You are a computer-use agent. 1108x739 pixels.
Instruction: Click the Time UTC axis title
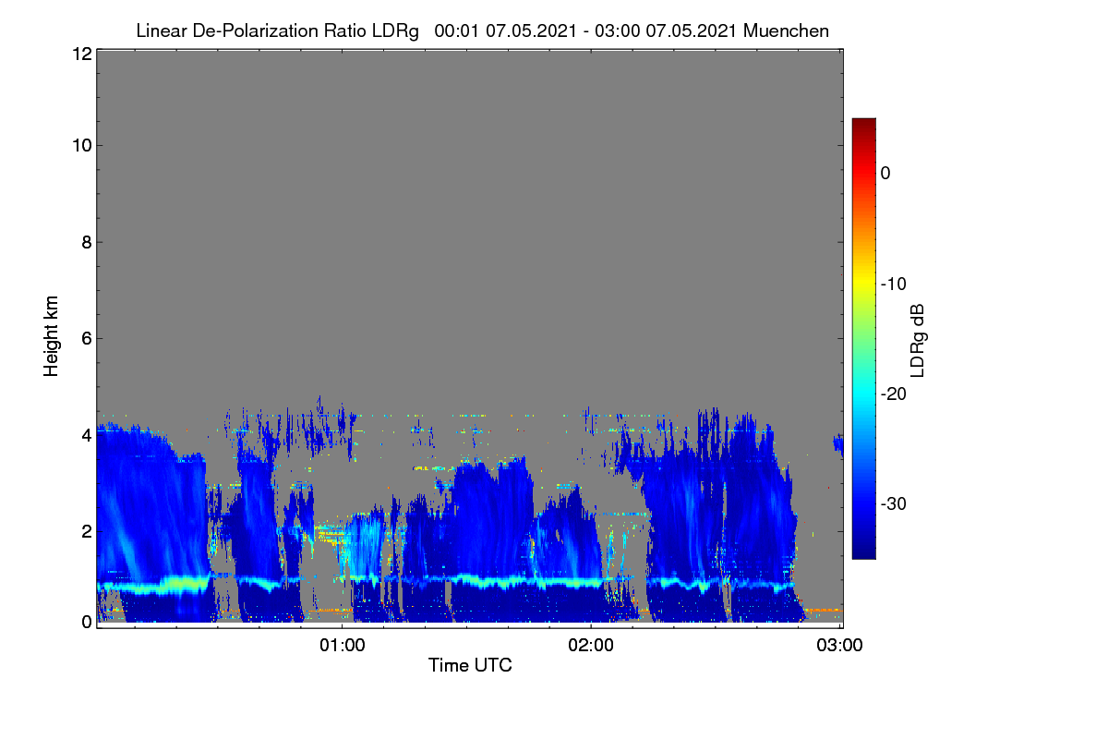pos(470,665)
